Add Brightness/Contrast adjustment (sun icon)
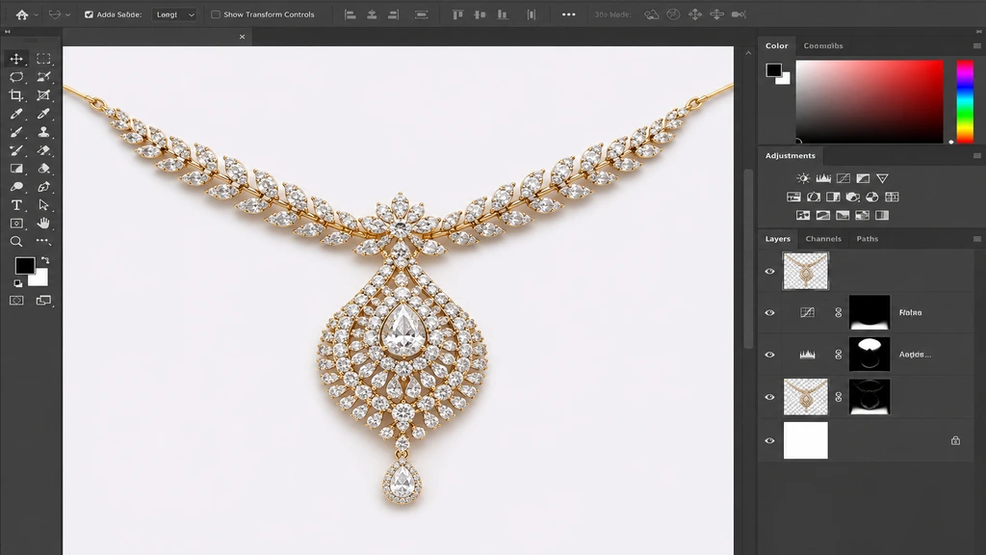Screen dimensions: 986x555 [803, 178]
